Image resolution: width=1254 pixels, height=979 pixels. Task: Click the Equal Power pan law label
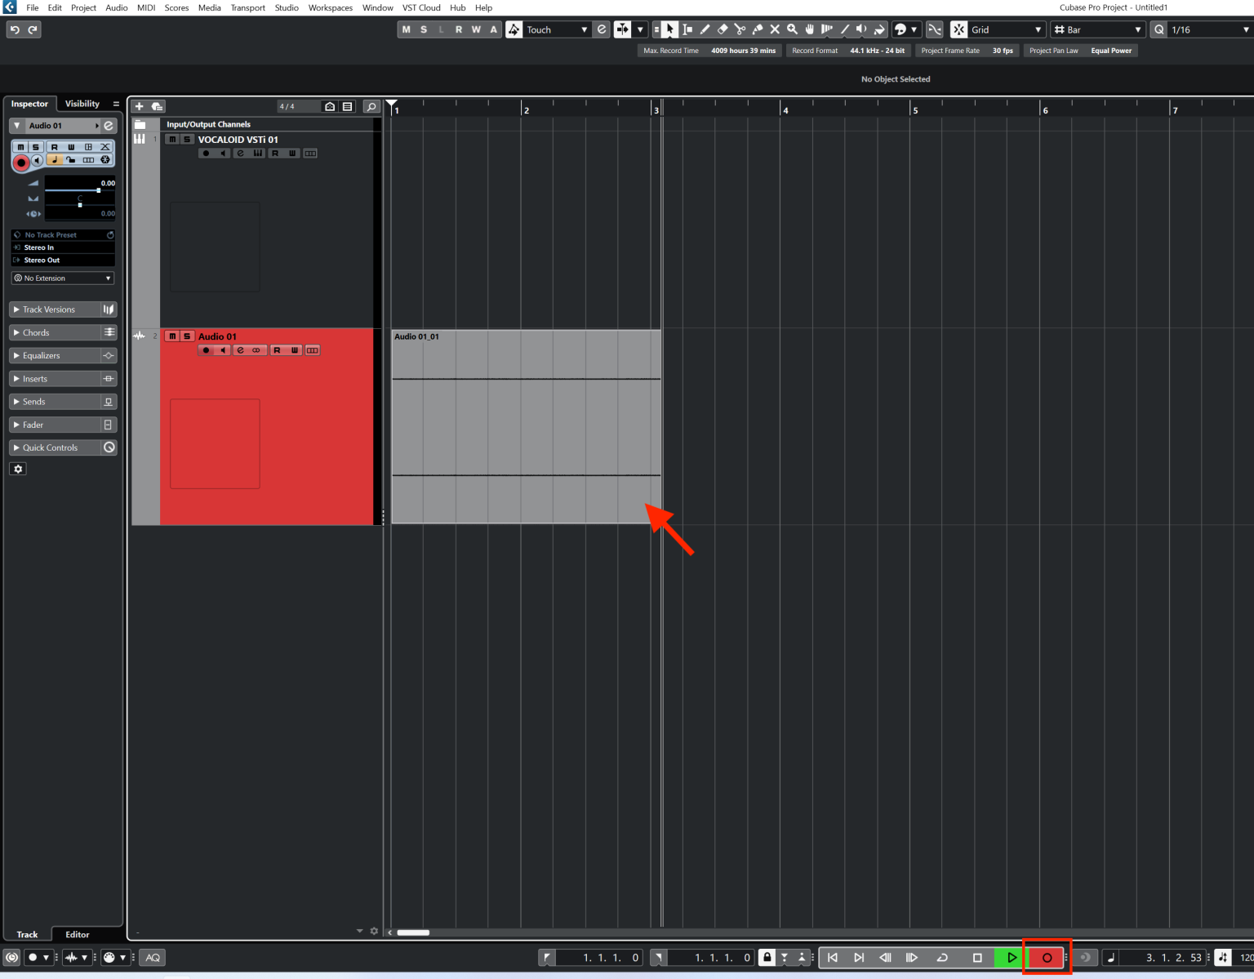(x=1111, y=50)
